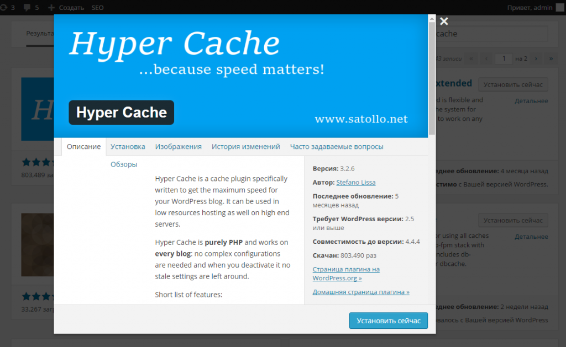Click the Extended plugin title behind modal

(x=454, y=83)
